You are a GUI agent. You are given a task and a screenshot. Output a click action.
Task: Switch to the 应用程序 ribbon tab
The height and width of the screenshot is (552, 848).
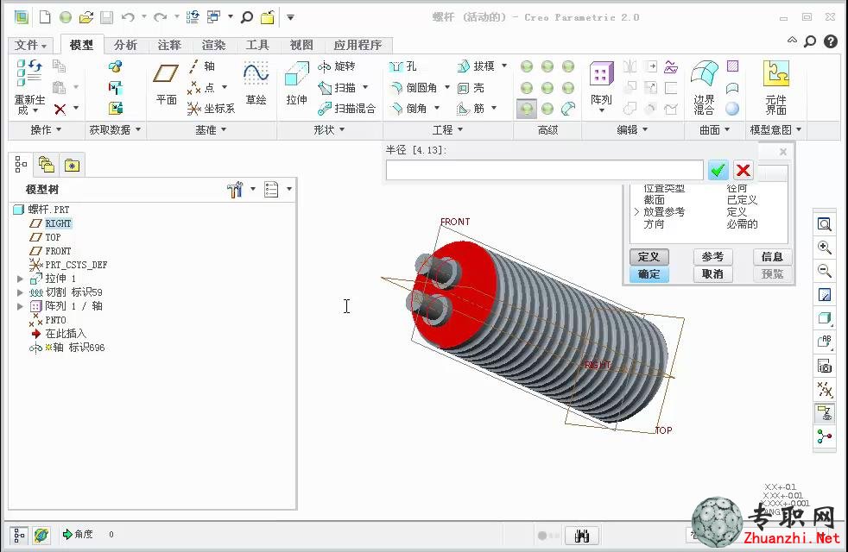tap(358, 45)
